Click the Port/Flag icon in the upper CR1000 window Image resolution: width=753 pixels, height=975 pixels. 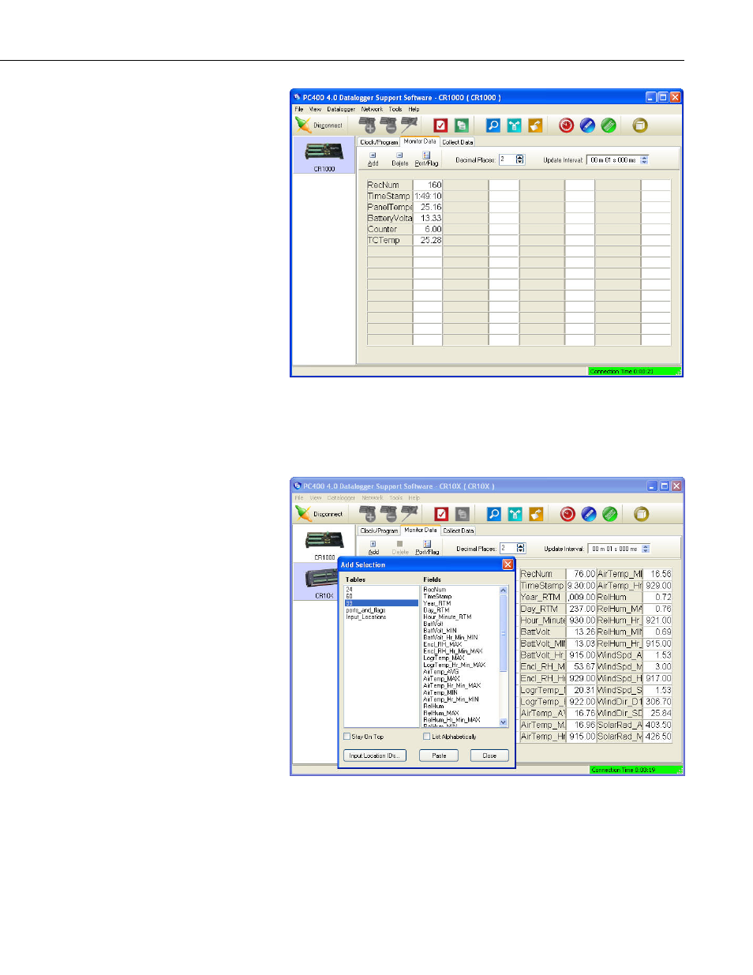pyautogui.click(x=426, y=159)
